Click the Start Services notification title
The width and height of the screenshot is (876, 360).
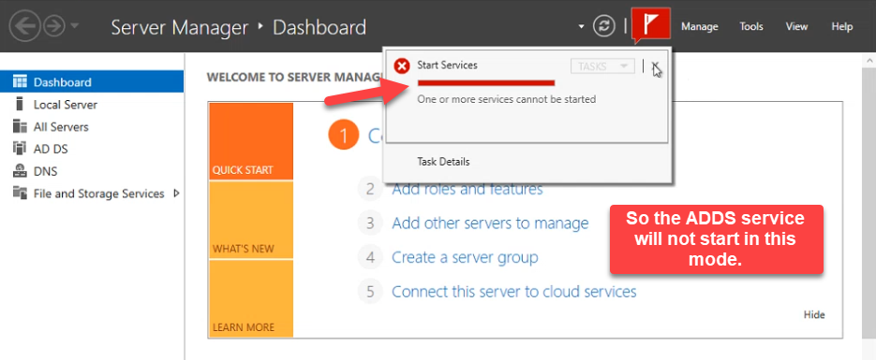pyautogui.click(x=448, y=65)
